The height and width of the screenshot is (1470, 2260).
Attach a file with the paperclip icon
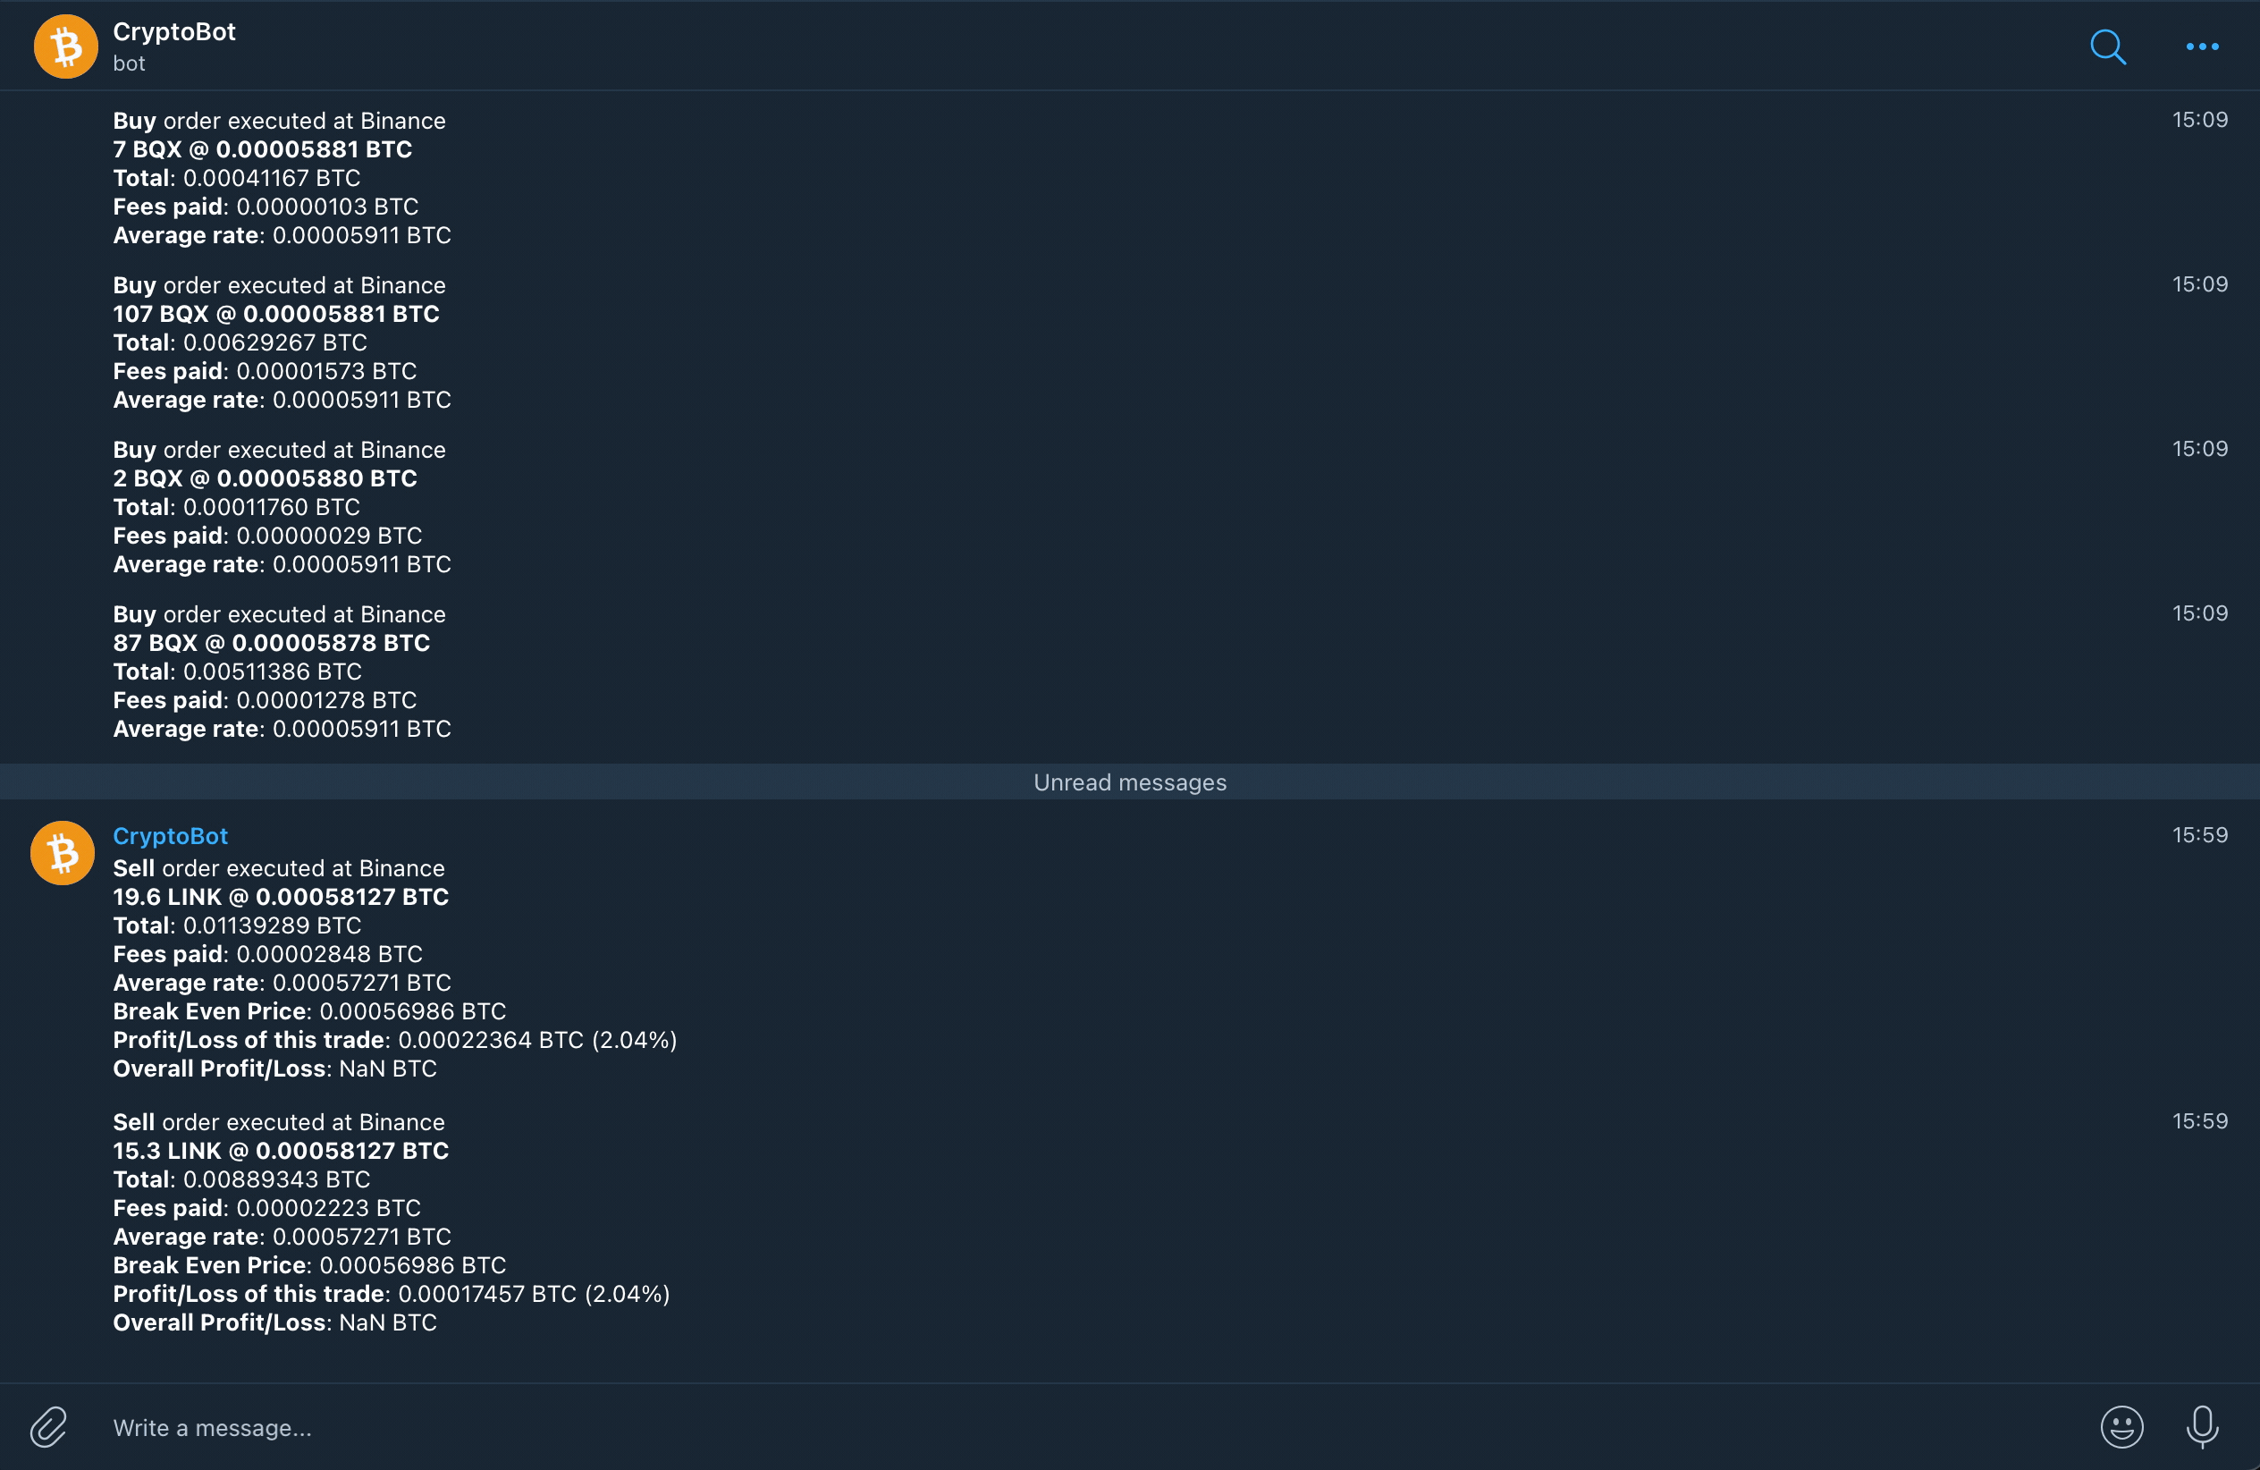point(48,1426)
